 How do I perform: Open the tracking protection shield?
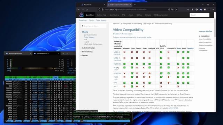click(99, 10)
